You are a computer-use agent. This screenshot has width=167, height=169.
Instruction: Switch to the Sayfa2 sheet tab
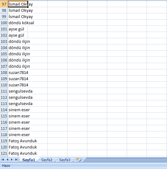coord(47,160)
